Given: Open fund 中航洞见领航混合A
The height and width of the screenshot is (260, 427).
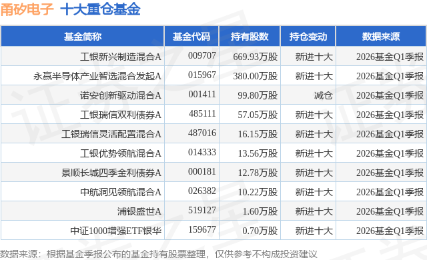Looking at the screenshot, I should click(x=121, y=192).
